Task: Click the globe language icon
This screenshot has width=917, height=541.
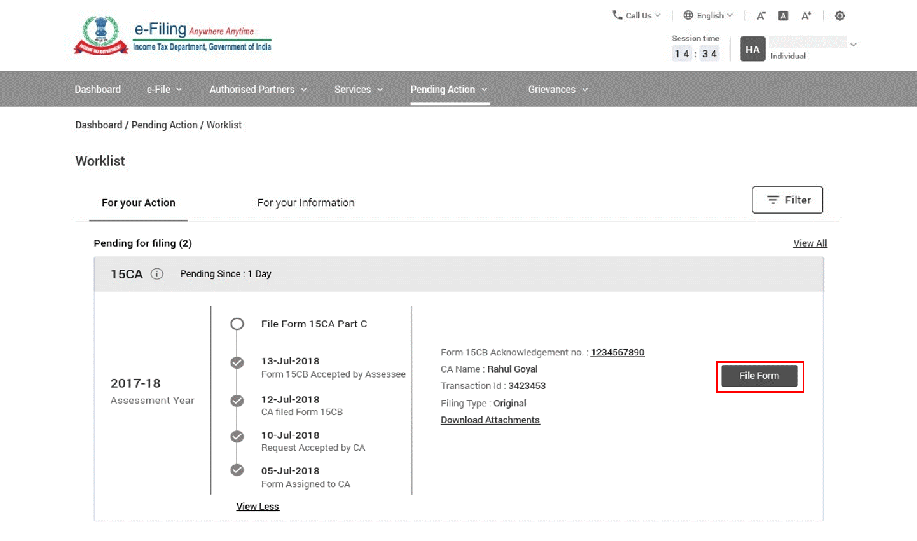Action: coord(688,15)
